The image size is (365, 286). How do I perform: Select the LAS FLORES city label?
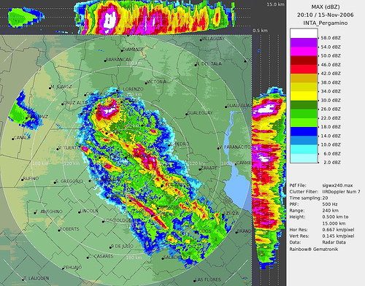(208, 279)
